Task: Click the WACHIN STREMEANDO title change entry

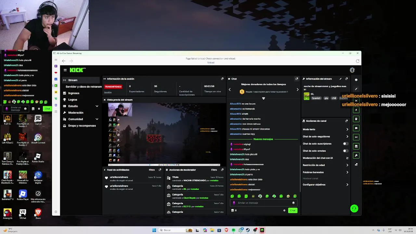Action: [195, 179]
